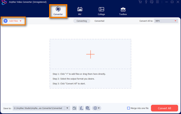
Task: Minimize the AnyRec window
Action: 166,2
